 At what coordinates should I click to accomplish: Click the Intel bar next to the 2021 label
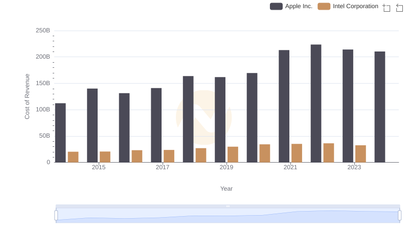[297, 153]
